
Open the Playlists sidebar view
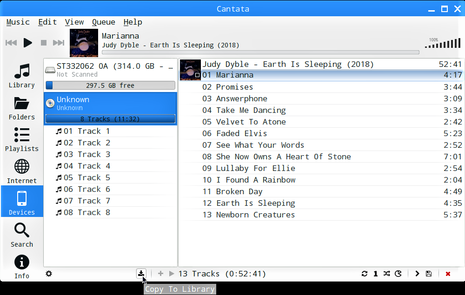(x=22, y=139)
